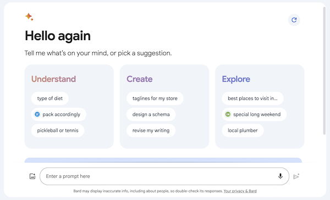Activate the microphone voice input
330x200 pixels.
pyautogui.click(x=280, y=176)
